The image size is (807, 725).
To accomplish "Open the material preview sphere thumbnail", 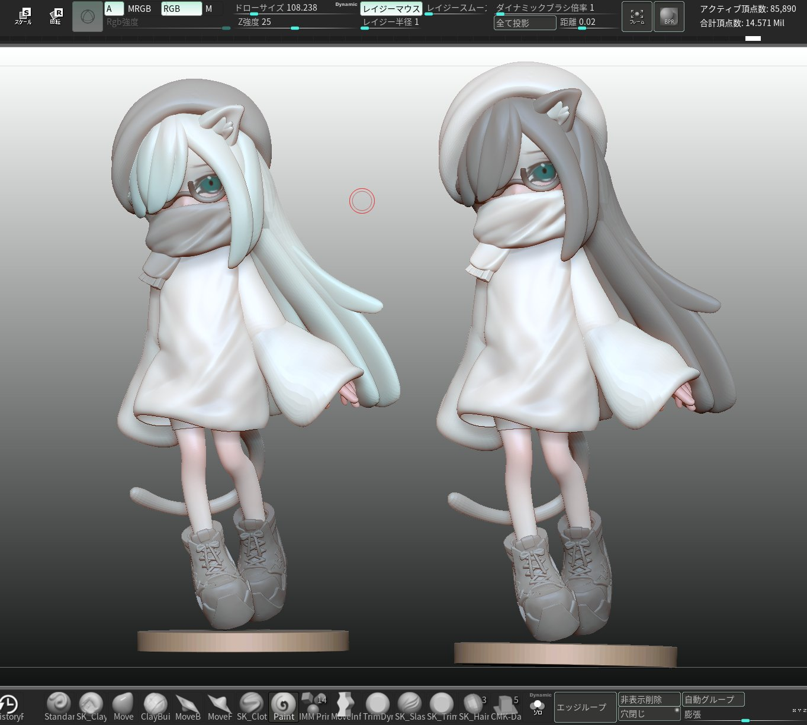I will 88,17.
